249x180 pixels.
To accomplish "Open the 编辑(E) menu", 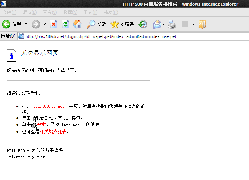I will coord(29,12).
